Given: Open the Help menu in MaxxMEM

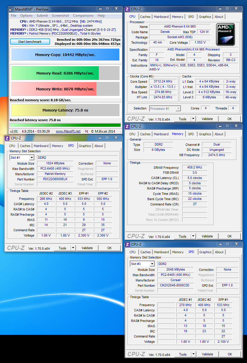Looking at the screenshot, I should [x=101, y=16].
